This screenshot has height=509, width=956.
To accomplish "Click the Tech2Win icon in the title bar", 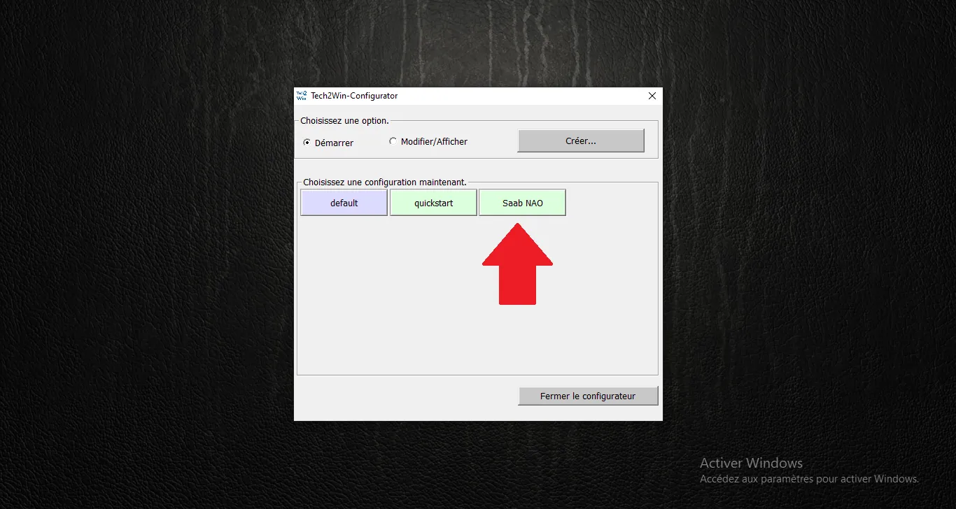I will click(302, 96).
